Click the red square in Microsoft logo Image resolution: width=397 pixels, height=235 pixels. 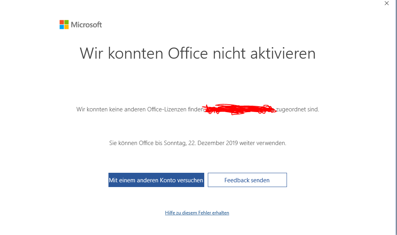tap(61, 22)
